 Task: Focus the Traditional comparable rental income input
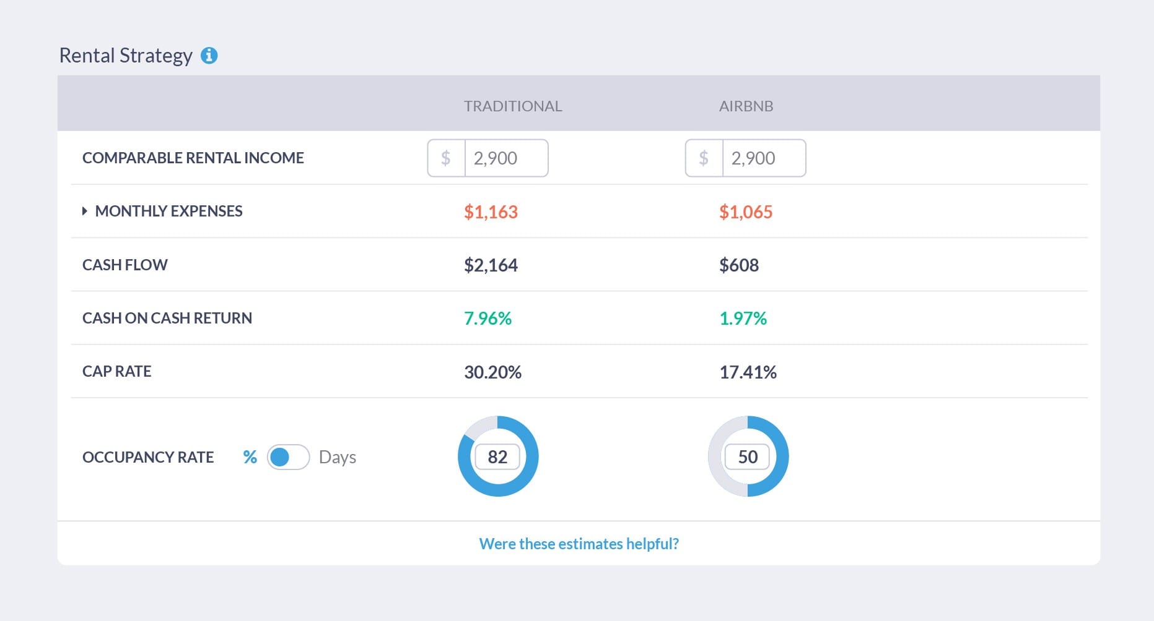[x=505, y=158]
